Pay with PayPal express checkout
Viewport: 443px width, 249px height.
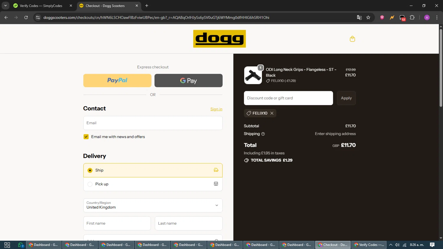point(117,81)
